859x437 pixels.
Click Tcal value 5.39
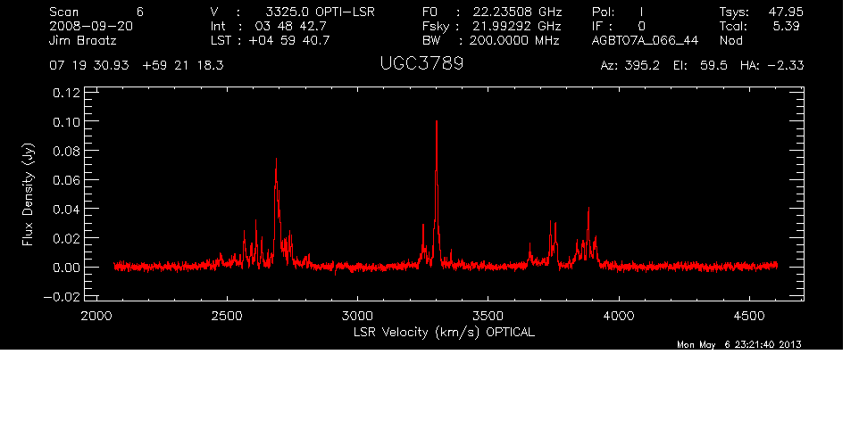(786, 26)
